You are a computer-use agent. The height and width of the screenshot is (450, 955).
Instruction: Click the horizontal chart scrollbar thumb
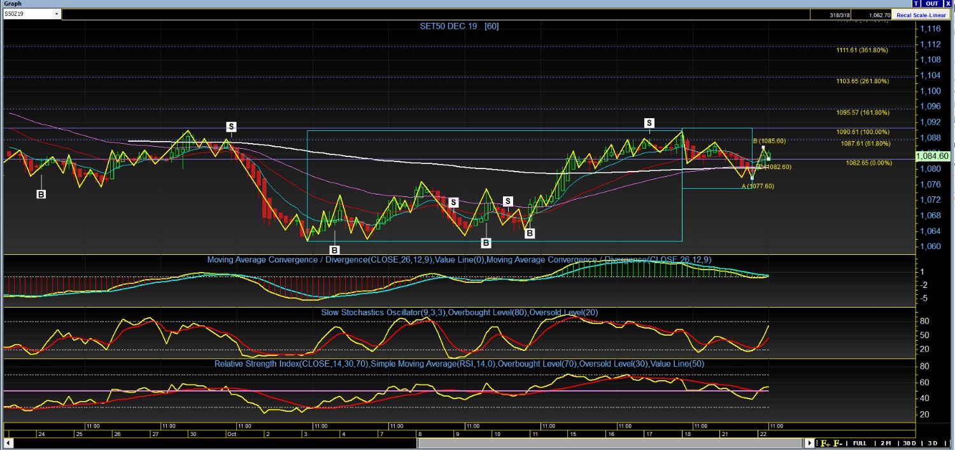click(611, 443)
